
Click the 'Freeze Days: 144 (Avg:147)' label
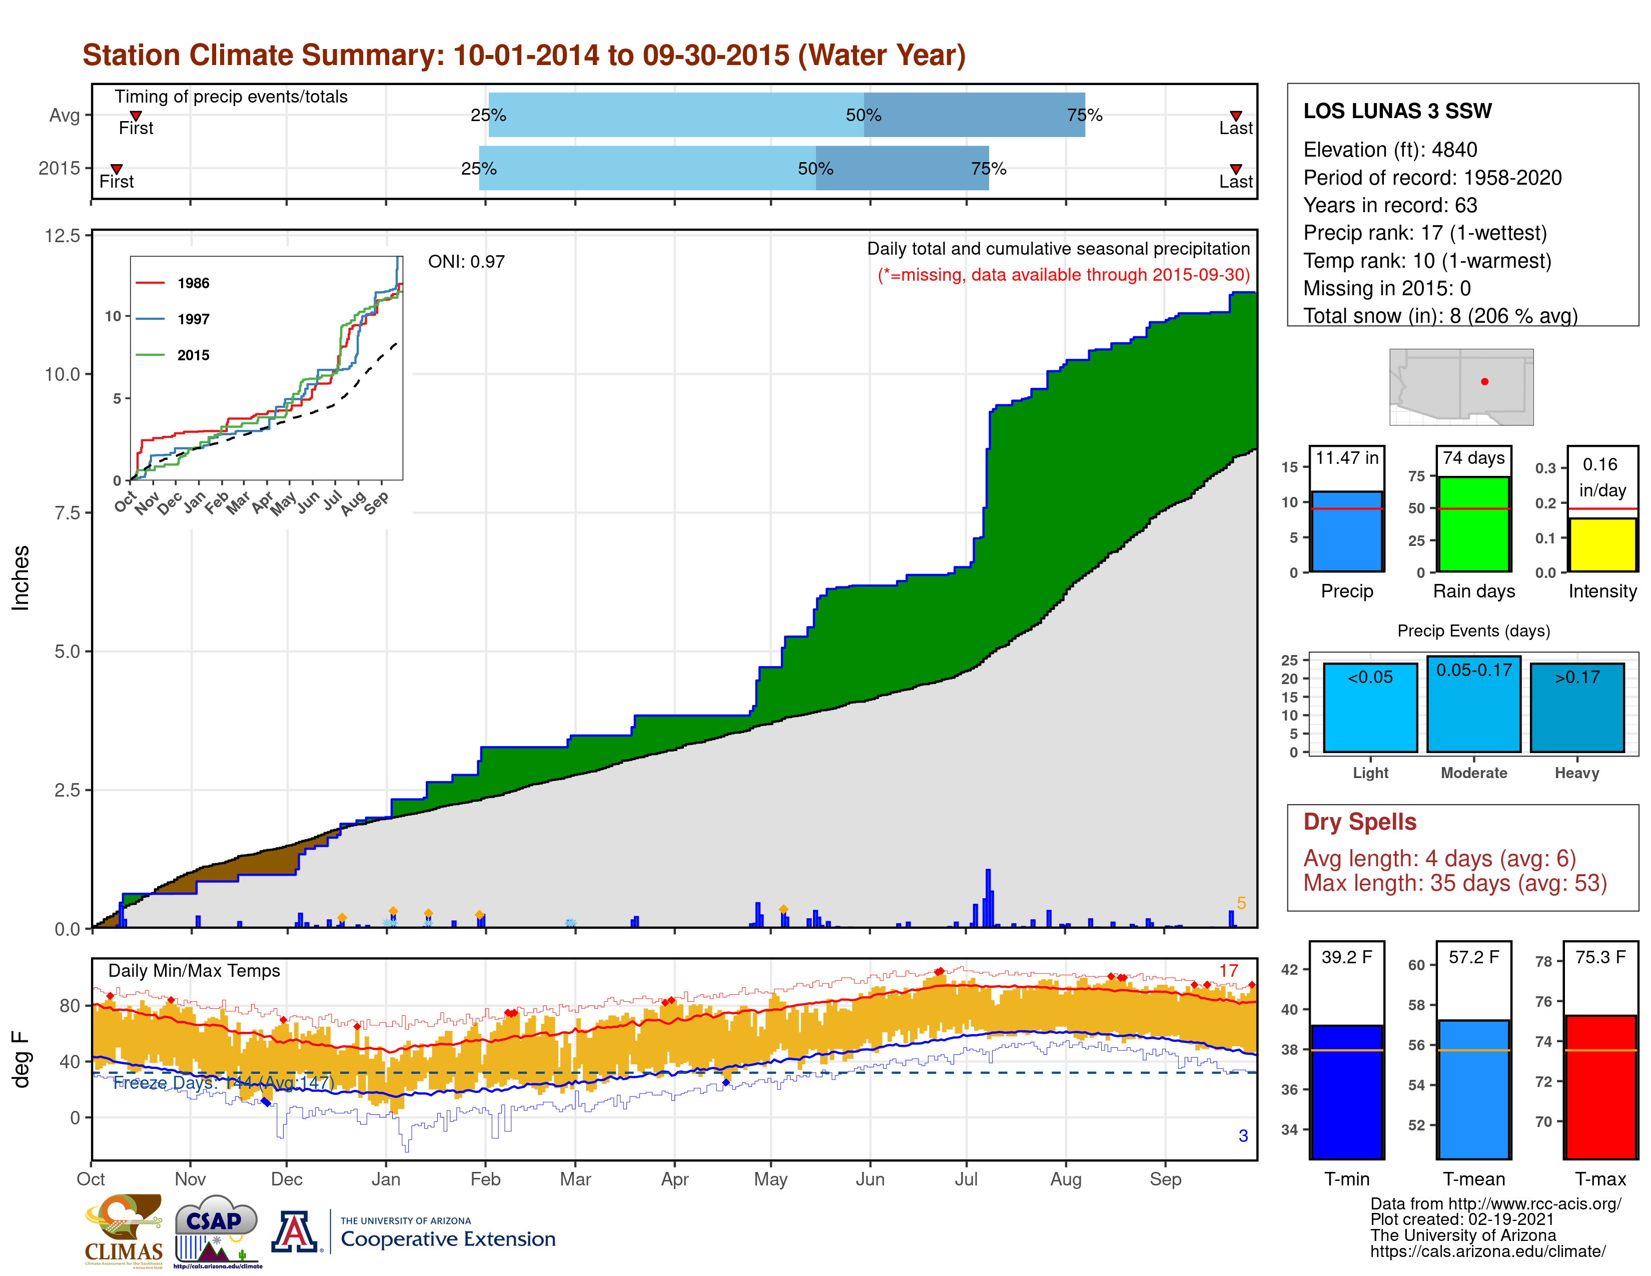(224, 1082)
